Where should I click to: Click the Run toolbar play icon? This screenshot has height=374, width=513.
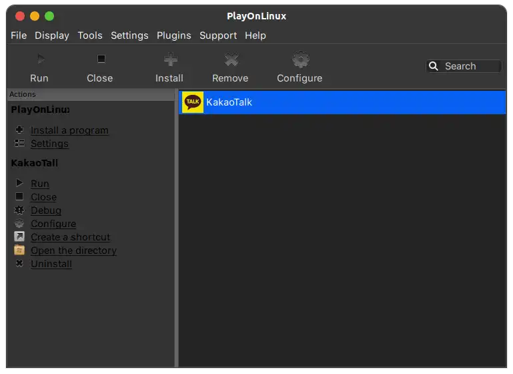pyautogui.click(x=41, y=59)
